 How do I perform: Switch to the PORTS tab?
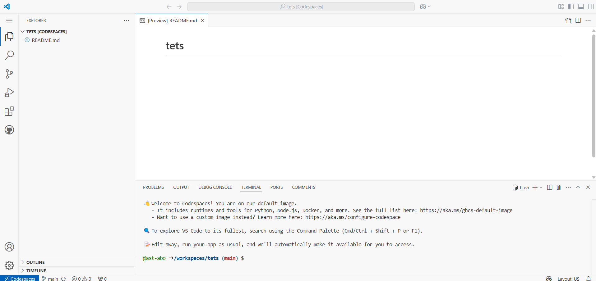click(x=276, y=187)
